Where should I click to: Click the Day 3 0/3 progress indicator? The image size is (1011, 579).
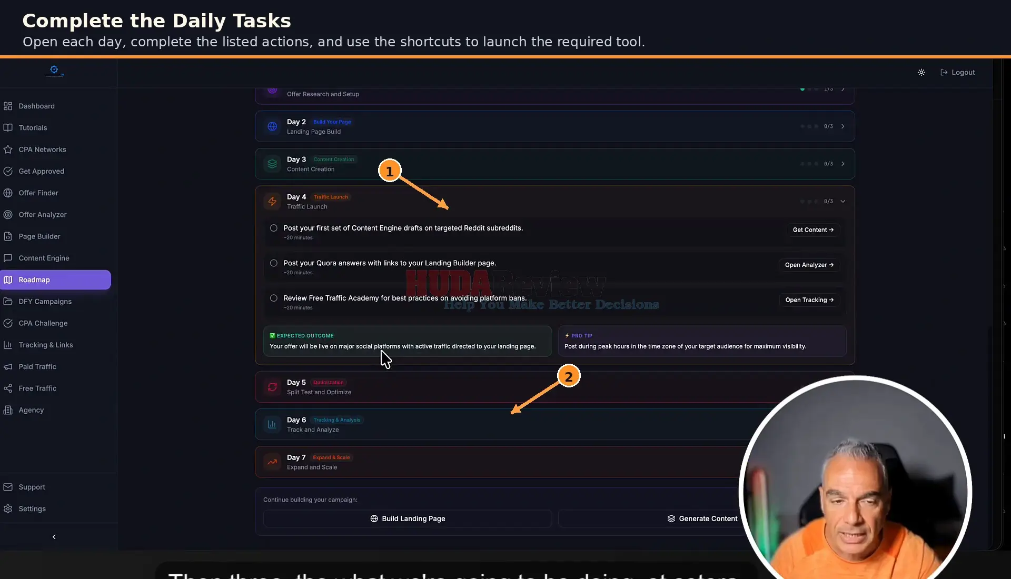pos(828,164)
